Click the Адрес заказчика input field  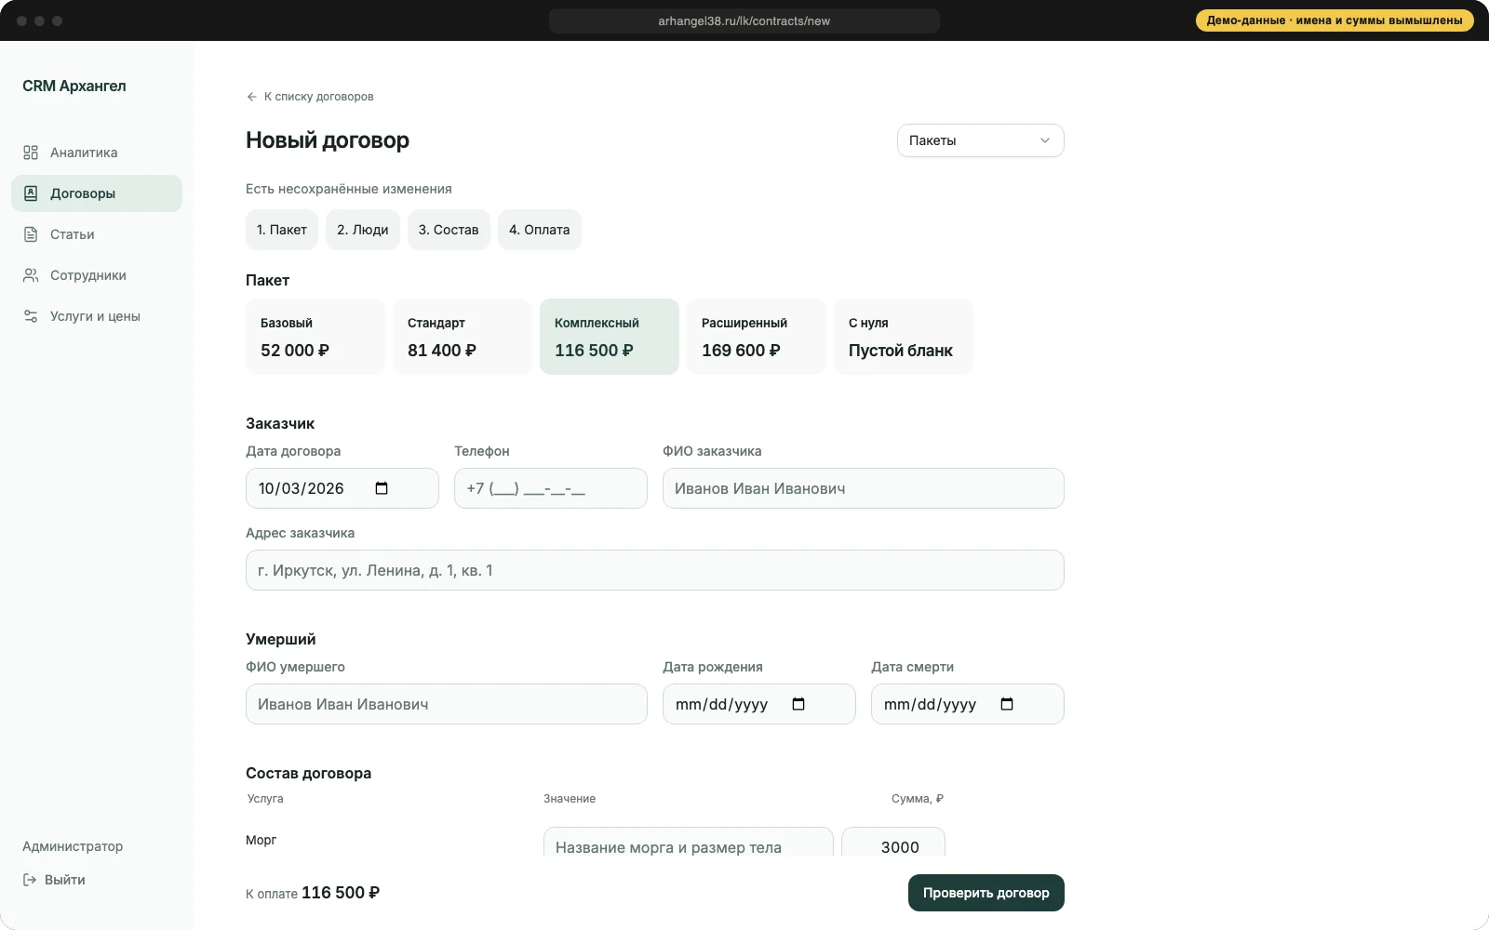click(655, 570)
